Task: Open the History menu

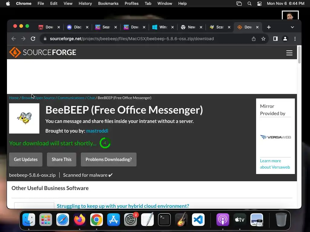Action: [85, 4]
